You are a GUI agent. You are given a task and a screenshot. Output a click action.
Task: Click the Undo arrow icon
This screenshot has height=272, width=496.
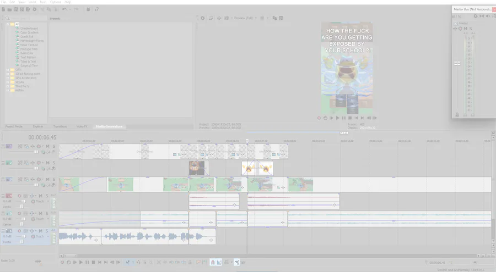(x=64, y=9)
